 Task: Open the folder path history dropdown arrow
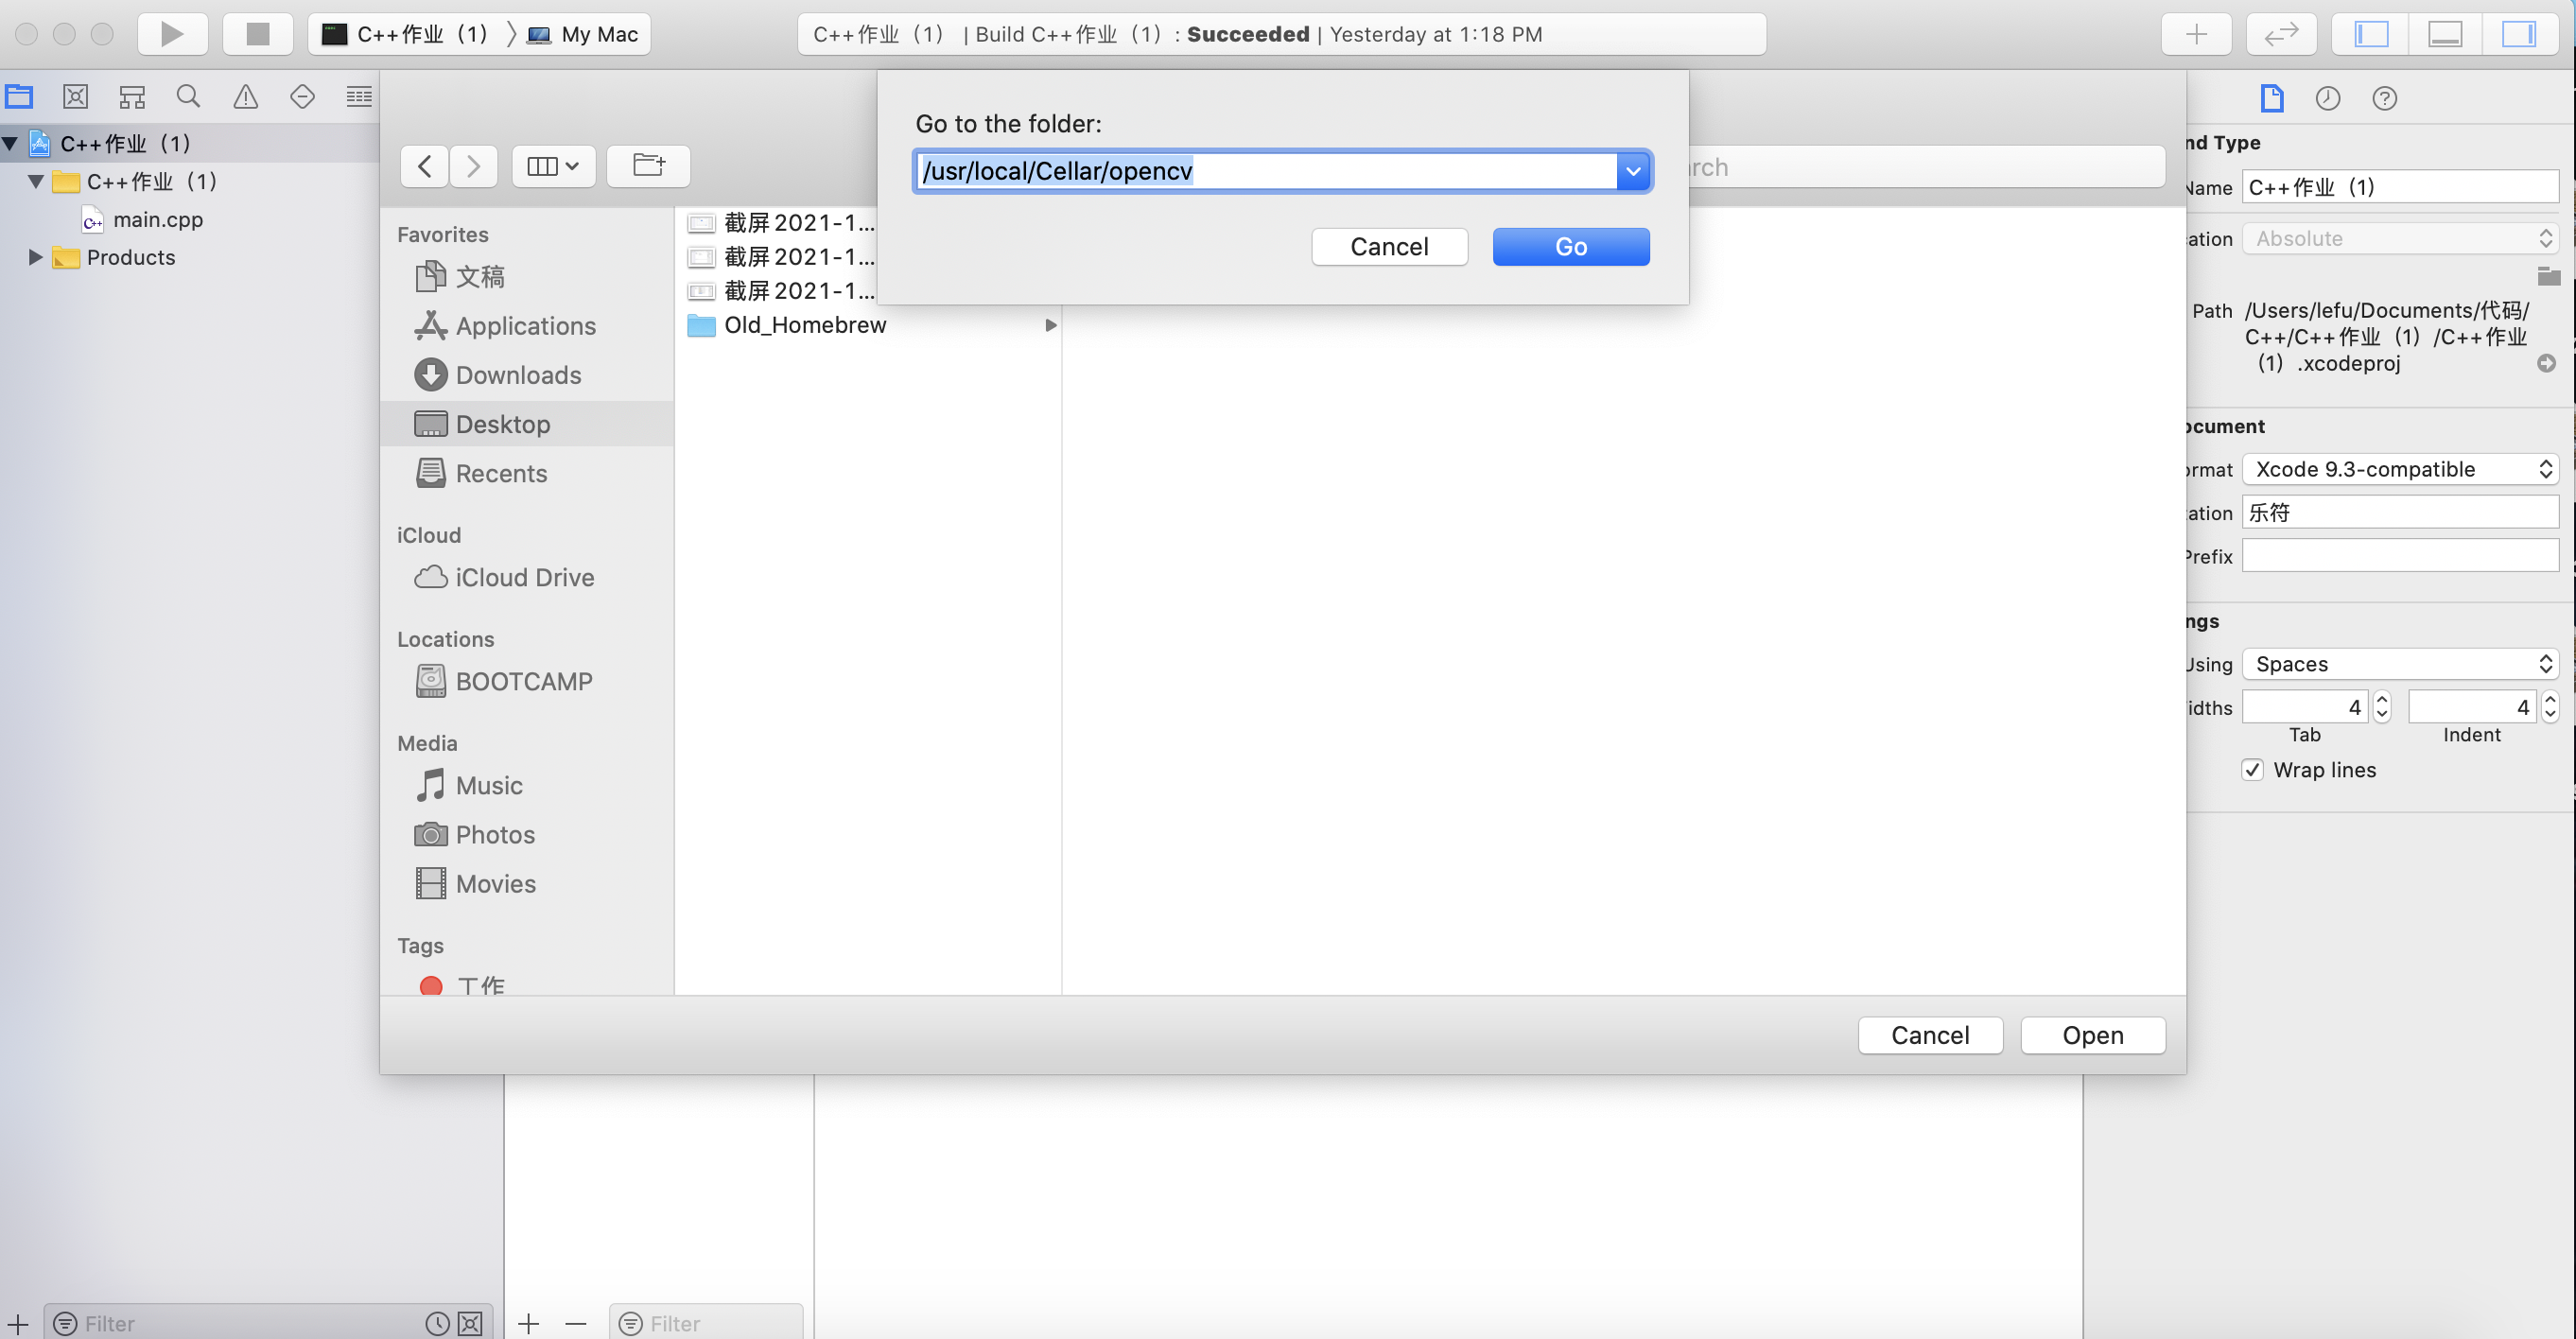point(1633,171)
